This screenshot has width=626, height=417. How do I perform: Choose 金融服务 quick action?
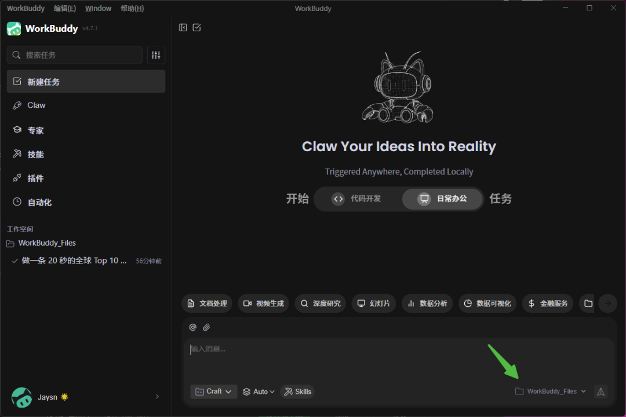548,303
